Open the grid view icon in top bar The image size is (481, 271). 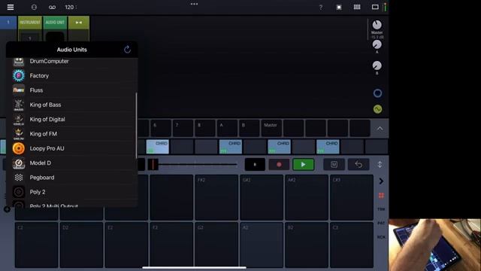click(357, 7)
